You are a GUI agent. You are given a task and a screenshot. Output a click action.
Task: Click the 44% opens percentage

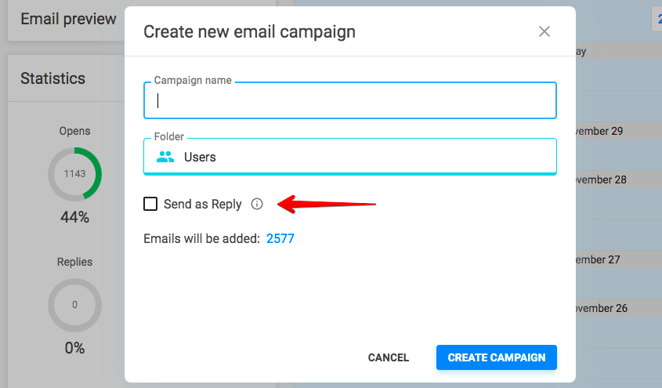coord(74,217)
